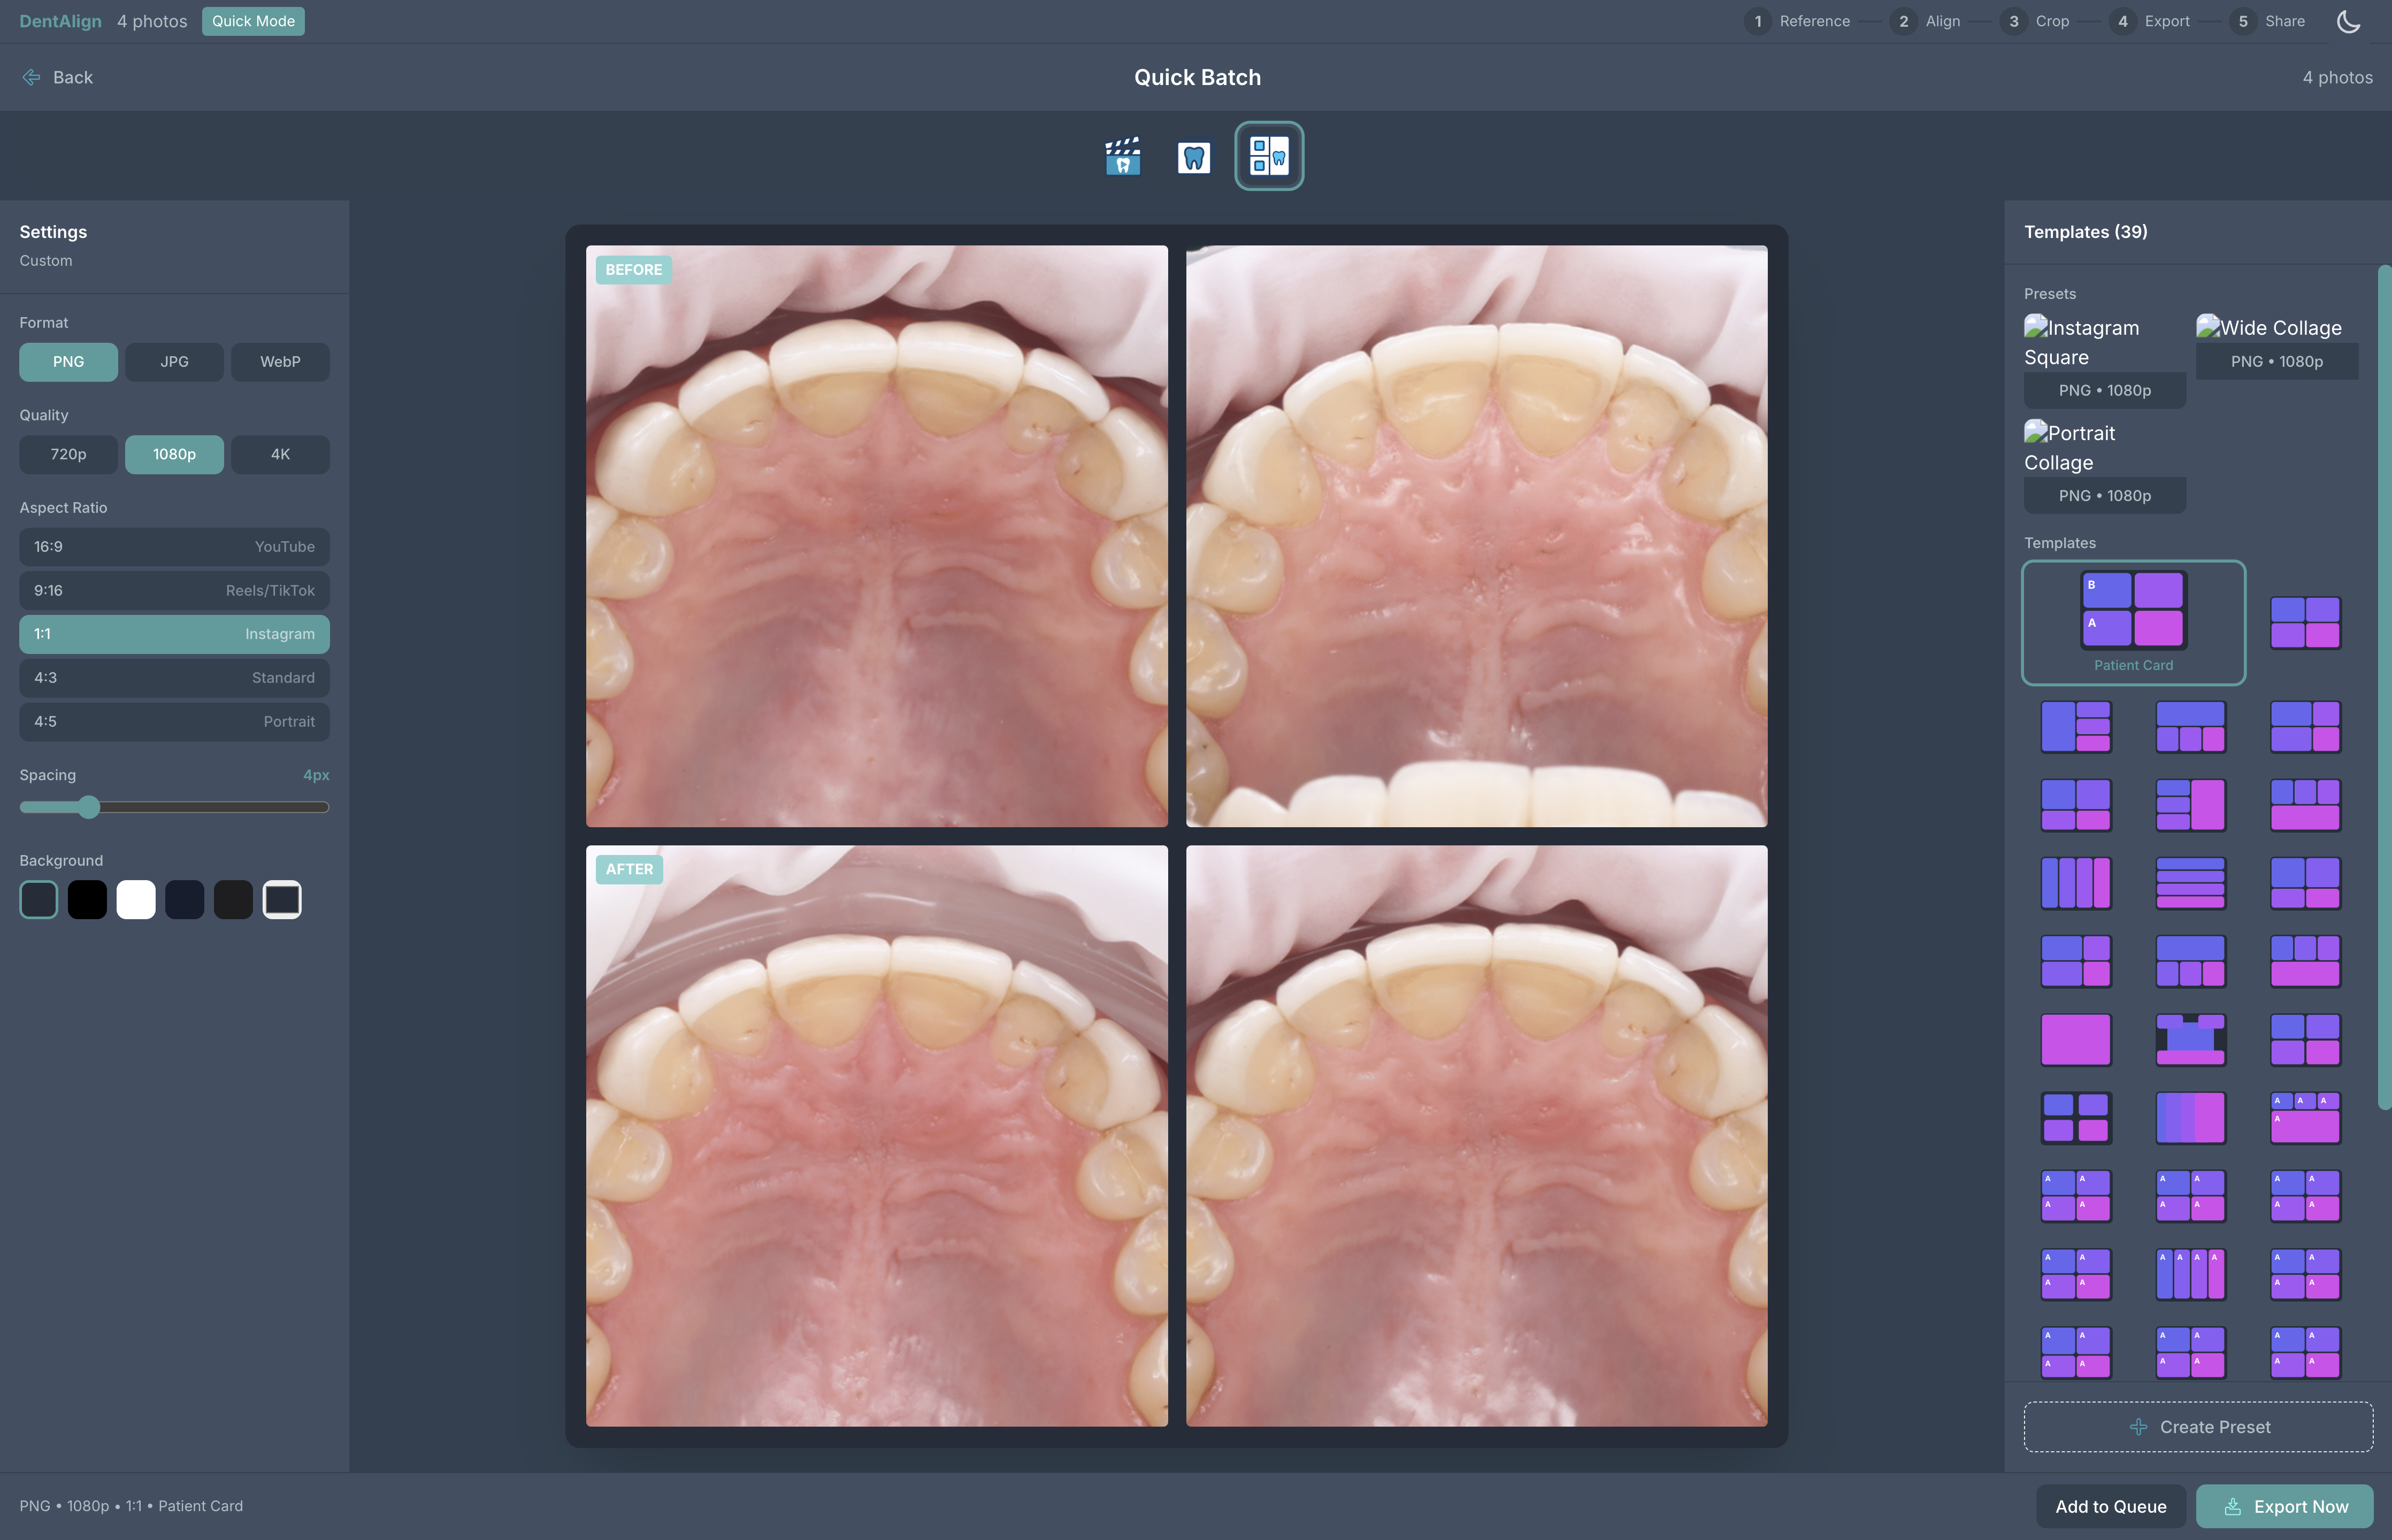Pick the white background swatch

coord(136,899)
